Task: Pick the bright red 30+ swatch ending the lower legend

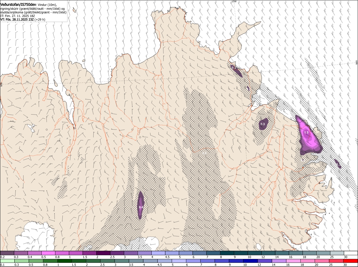Action: coord(351,261)
